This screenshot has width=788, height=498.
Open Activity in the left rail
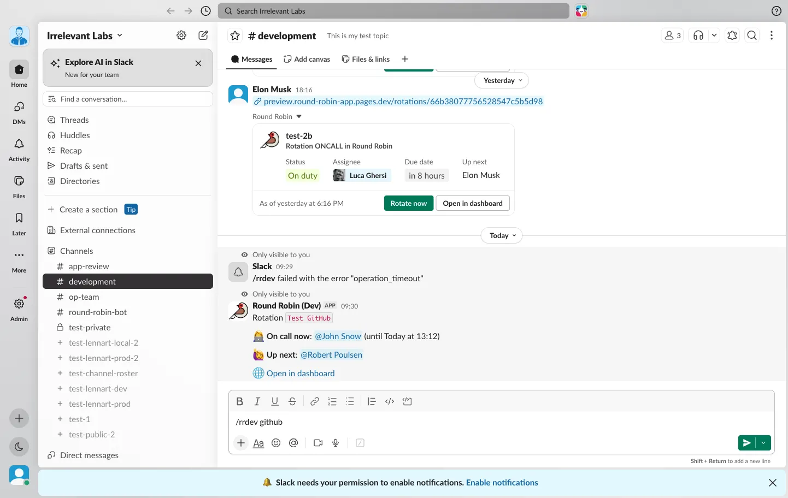(x=19, y=149)
